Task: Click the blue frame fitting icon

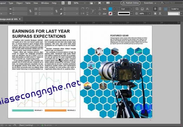Action: (x=165, y=9)
